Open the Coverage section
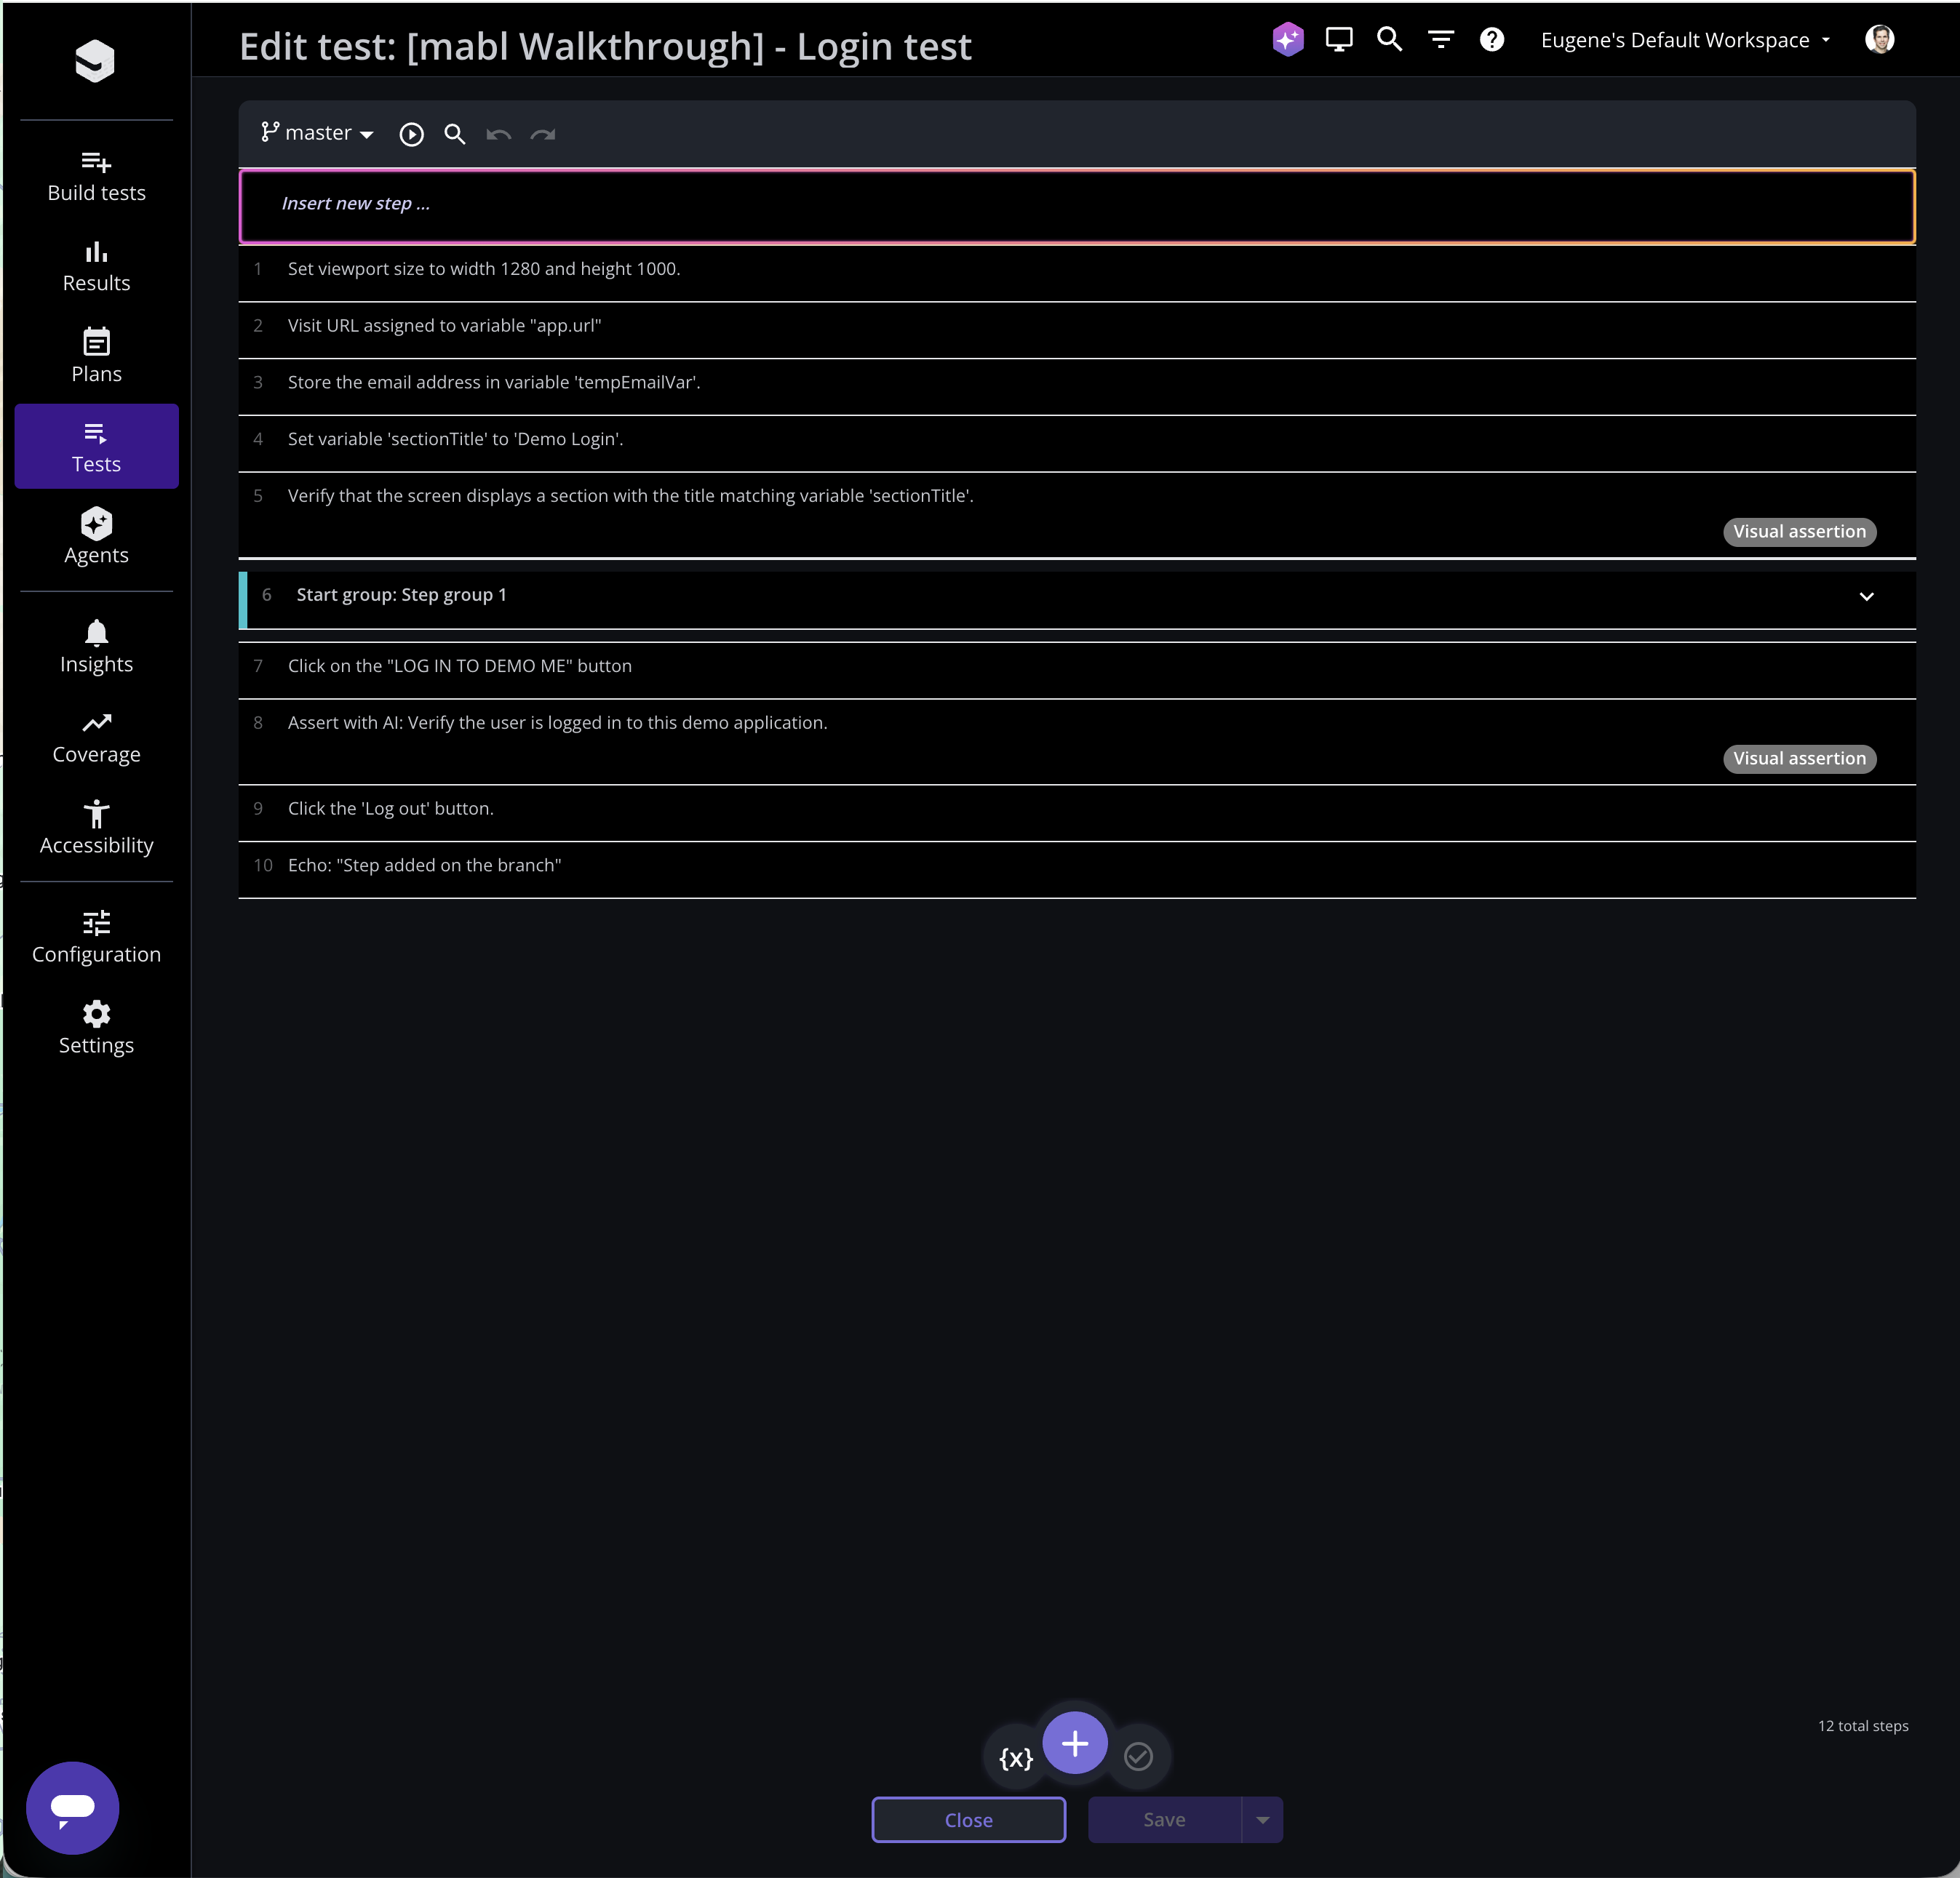Screen dimensions: 1960x1878 click(96, 737)
